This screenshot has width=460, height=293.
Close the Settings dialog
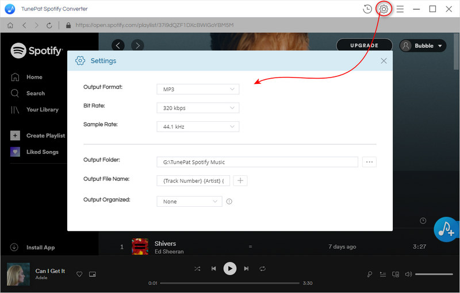click(x=384, y=61)
